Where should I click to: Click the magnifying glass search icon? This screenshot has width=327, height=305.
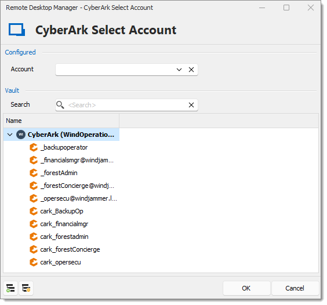[60, 105]
